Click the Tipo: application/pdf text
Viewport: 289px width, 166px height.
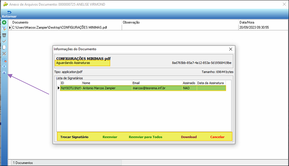click(x=68, y=72)
